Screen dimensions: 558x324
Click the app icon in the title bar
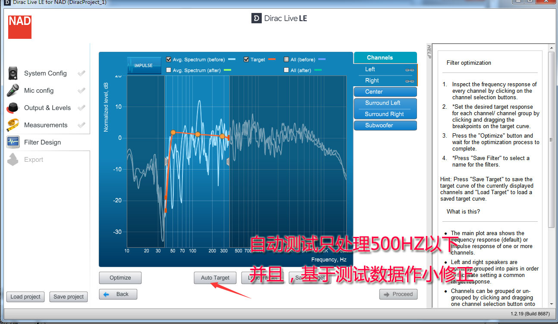click(6, 3)
